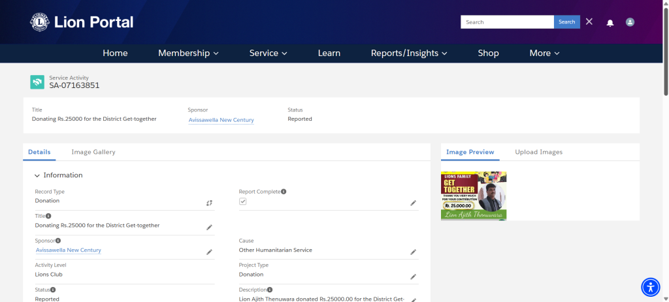669x302 pixels.
Task: Edit Sponsor pencil icon
Action: coord(209,252)
